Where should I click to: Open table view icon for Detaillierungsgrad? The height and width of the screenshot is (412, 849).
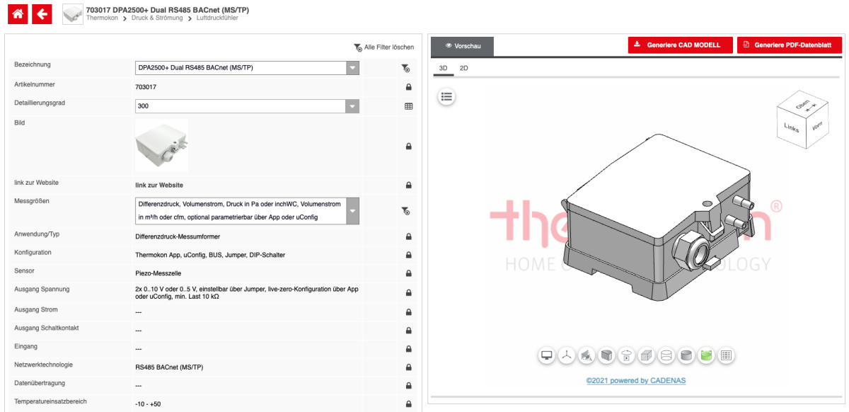[408, 106]
